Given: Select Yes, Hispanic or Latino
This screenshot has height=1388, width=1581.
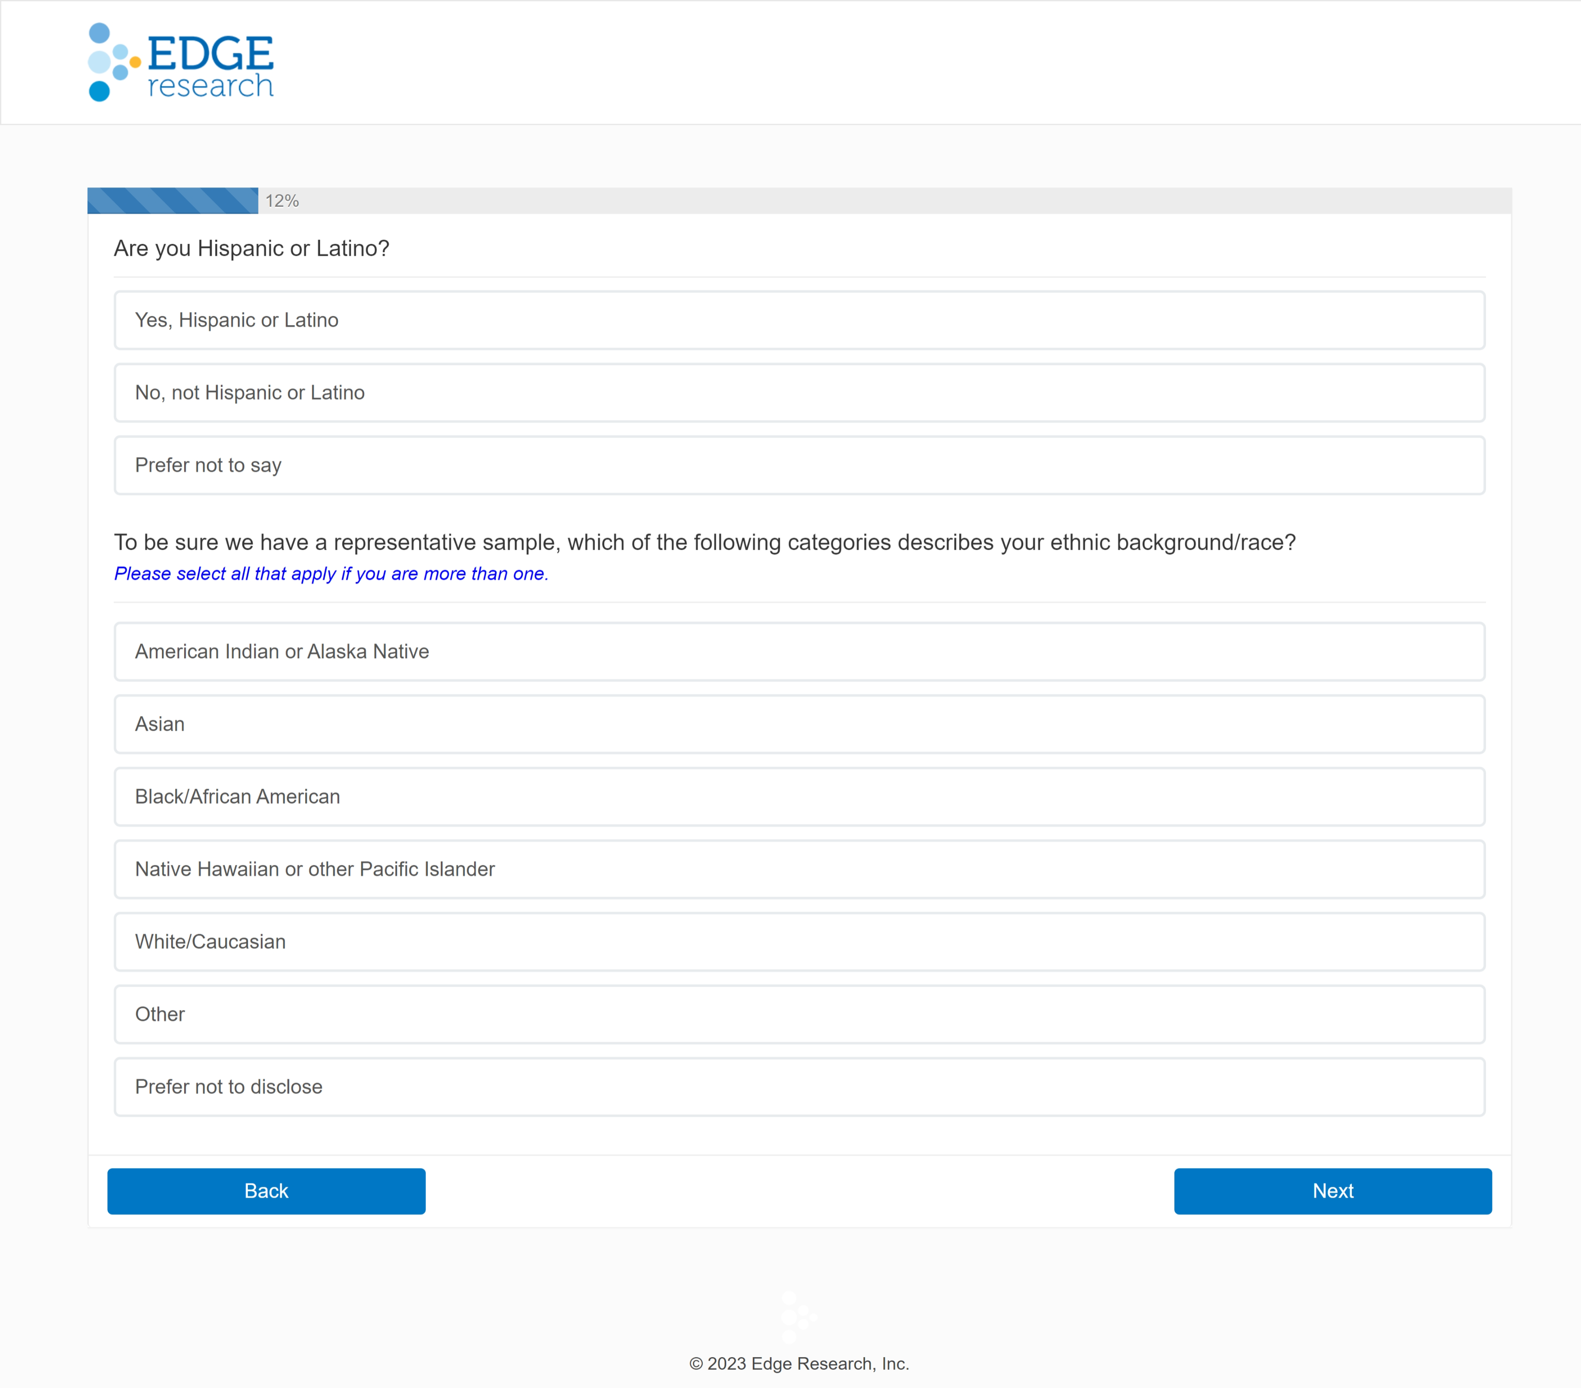Looking at the screenshot, I should click(x=799, y=320).
